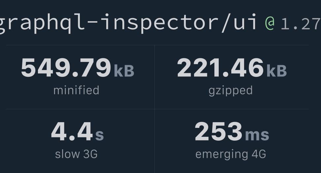Click the kB unit beside 549.79
This screenshot has height=173, width=321.
click(124, 71)
